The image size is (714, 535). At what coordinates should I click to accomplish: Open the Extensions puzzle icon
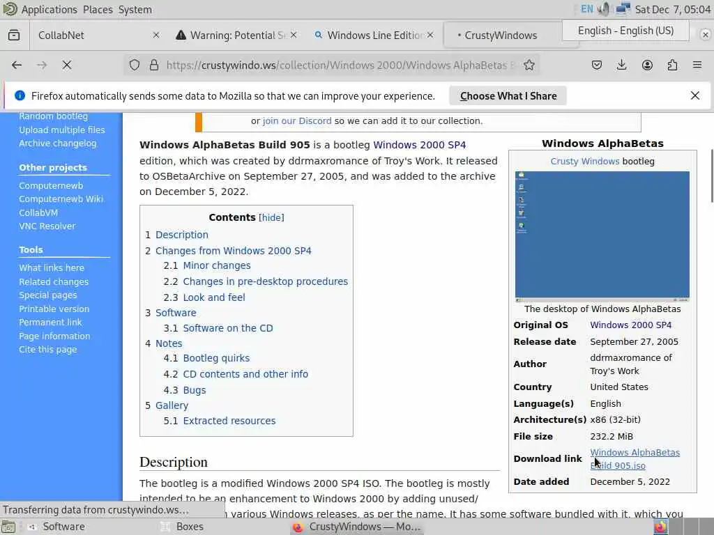(672, 65)
